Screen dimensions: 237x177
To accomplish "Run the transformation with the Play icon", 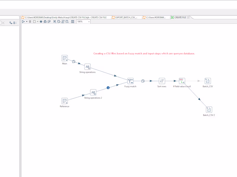I will pyautogui.click(x=23, y=22).
